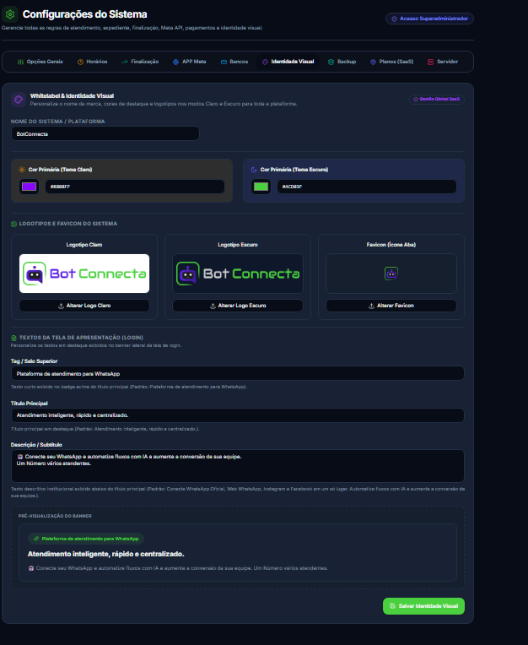
Task: Click the Alterar Favicon button
Action: (x=391, y=306)
